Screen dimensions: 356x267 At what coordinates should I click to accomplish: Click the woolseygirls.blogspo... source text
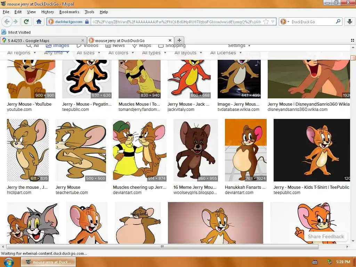[x=195, y=193]
